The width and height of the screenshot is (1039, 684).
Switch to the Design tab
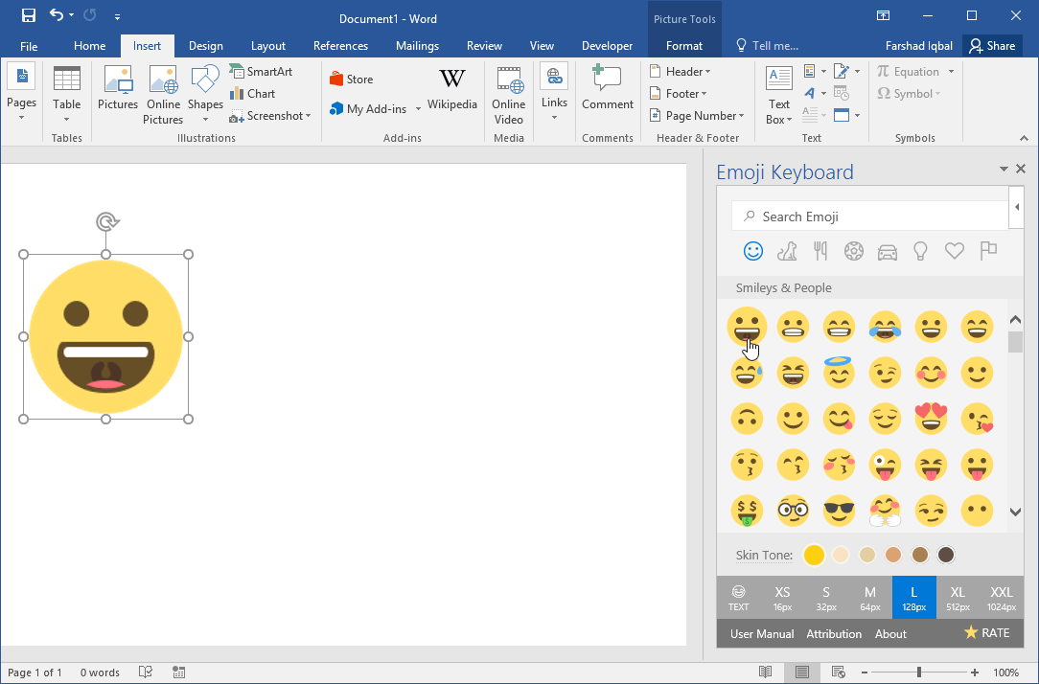(205, 46)
